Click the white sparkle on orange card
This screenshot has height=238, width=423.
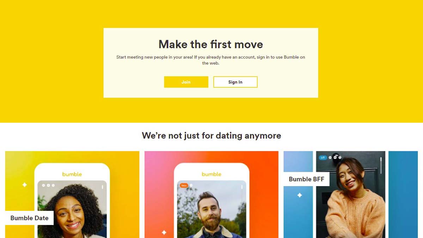[x=164, y=232]
